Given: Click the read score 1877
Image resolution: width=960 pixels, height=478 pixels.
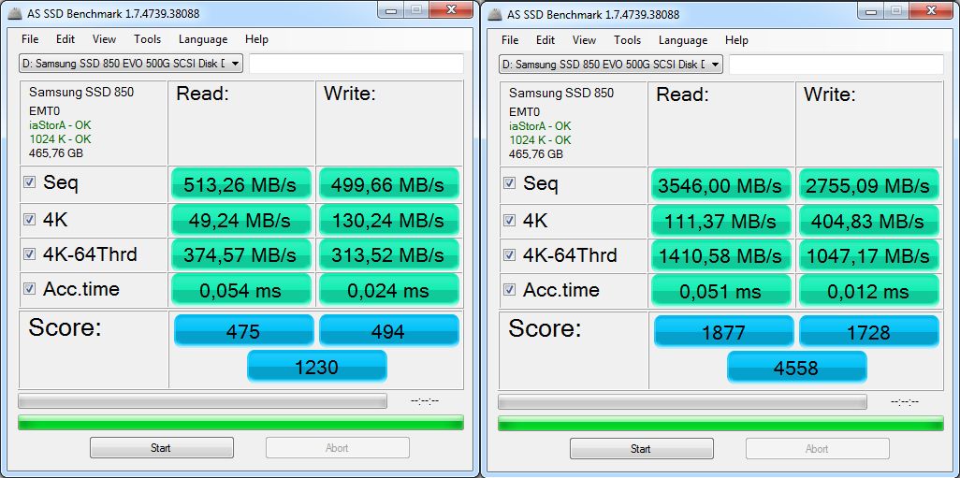Looking at the screenshot, I should pos(723,331).
